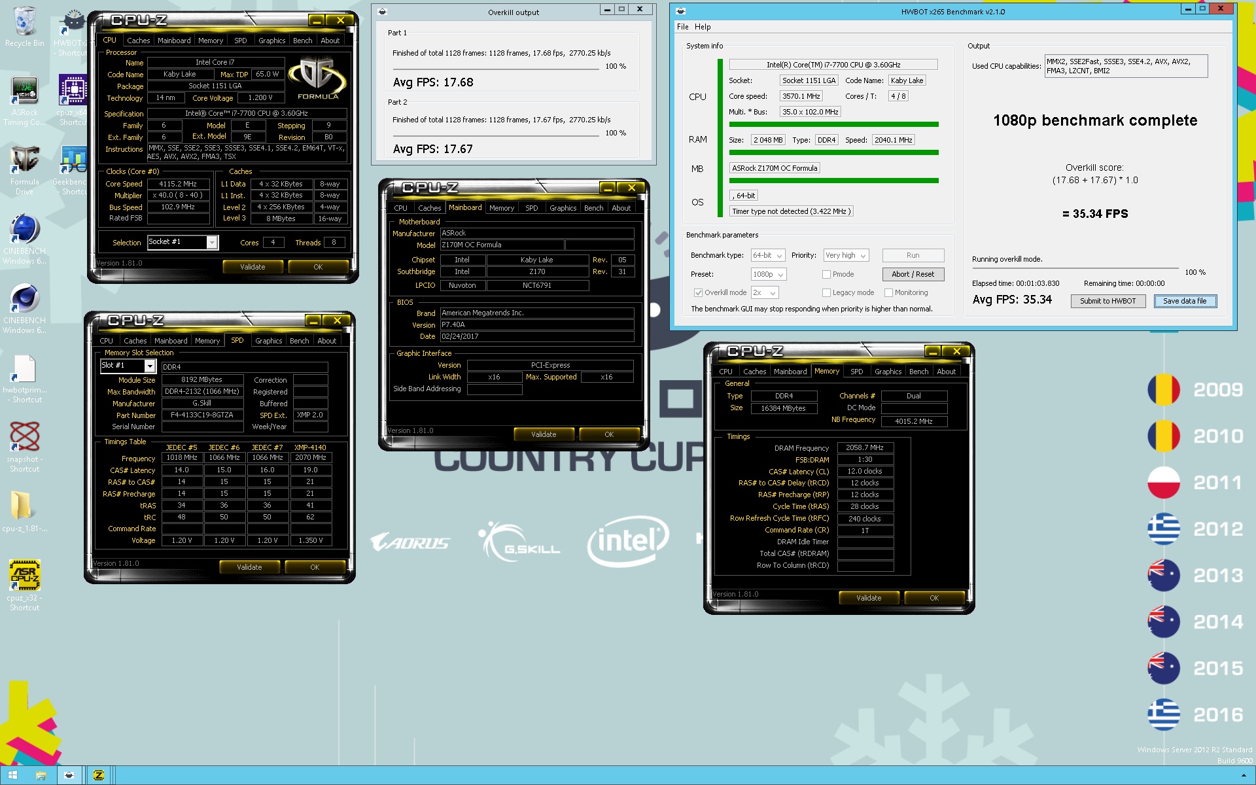This screenshot has height=785, width=1256.
Task: Click Validate in CPU-Z CPU window
Action: coord(253,267)
